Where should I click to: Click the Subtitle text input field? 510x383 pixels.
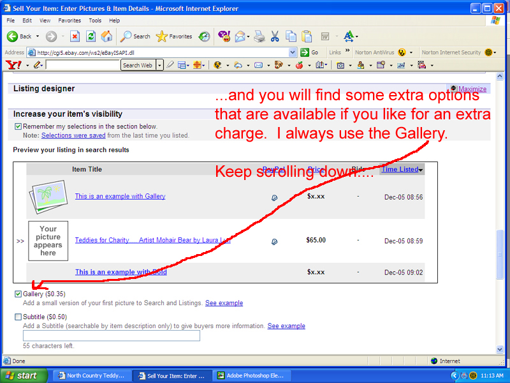(x=112, y=336)
